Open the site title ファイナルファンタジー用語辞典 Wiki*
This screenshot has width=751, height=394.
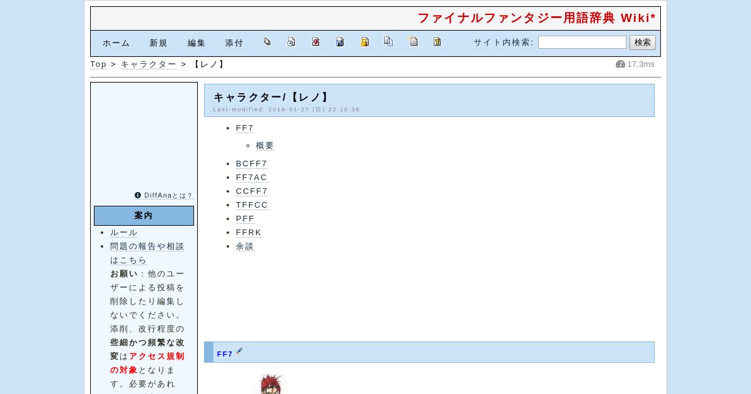click(x=537, y=18)
